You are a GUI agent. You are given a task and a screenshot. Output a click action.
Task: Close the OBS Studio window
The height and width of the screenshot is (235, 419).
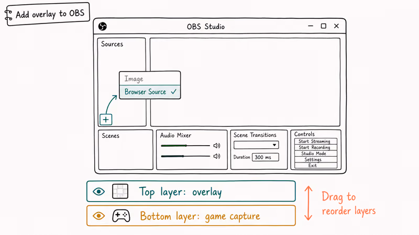336,26
